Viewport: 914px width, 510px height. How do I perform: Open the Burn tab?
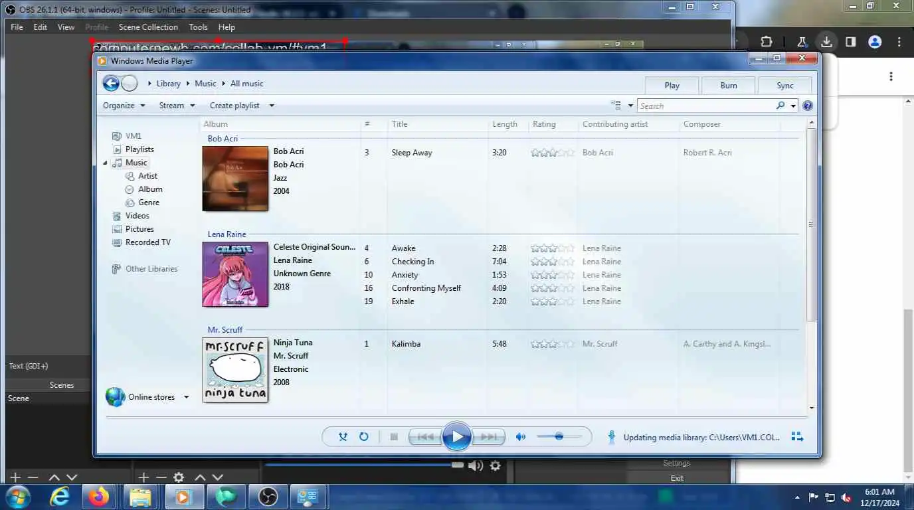tap(729, 85)
